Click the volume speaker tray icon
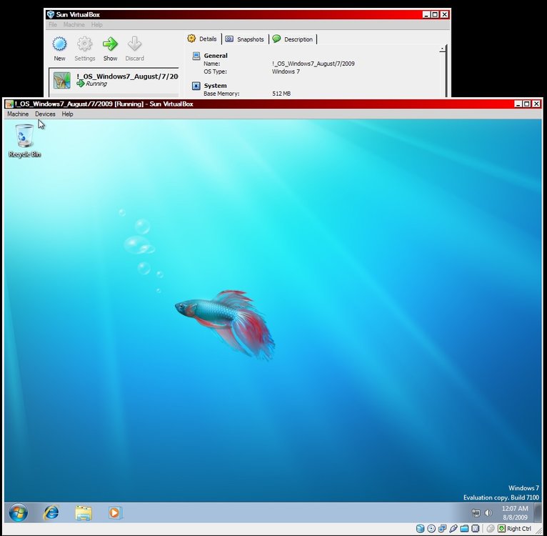The height and width of the screenshot is (536, 547). [x=488, y=513]
